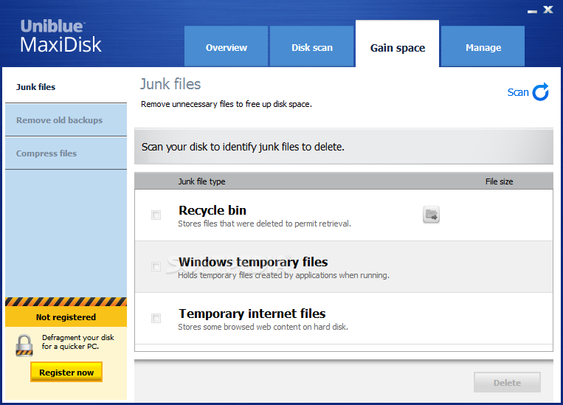Click the circular Scan refresh arrow icon
563x405 pixels.
540,92
